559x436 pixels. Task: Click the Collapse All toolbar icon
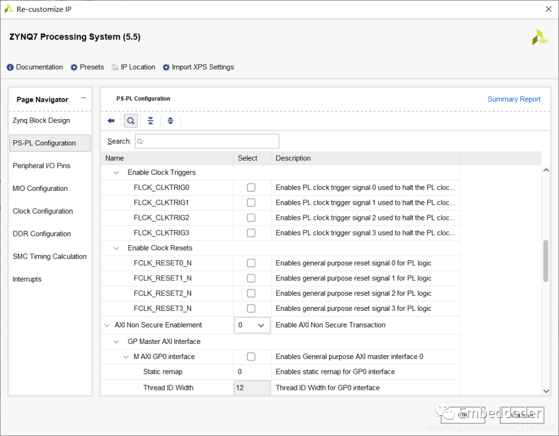[151, 121]
